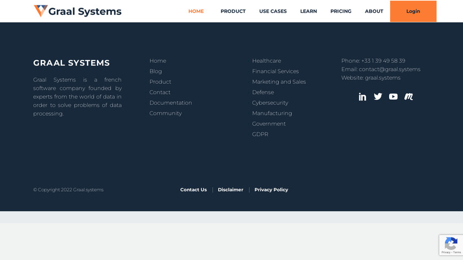Open the Meetup social icon
463x260 pixels.
(408, 96)
